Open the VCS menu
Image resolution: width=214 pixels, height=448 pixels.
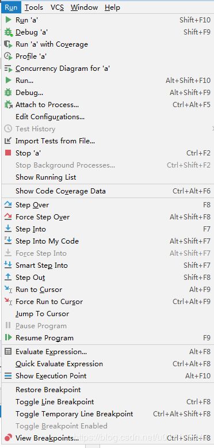[x=57, y=7]
